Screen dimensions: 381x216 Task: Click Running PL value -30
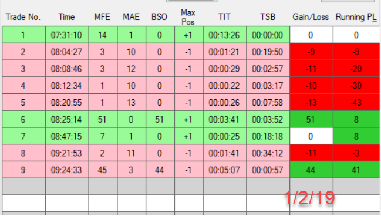[356, 86]
